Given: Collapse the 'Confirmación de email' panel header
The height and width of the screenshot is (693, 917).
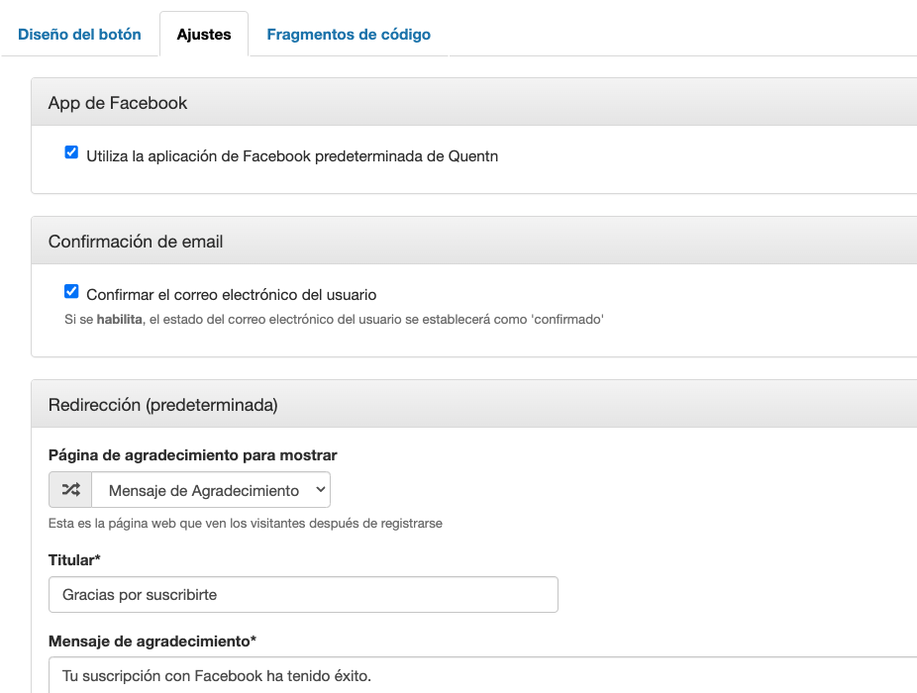Looking at the screenshot, I should [x=473, y=241].
